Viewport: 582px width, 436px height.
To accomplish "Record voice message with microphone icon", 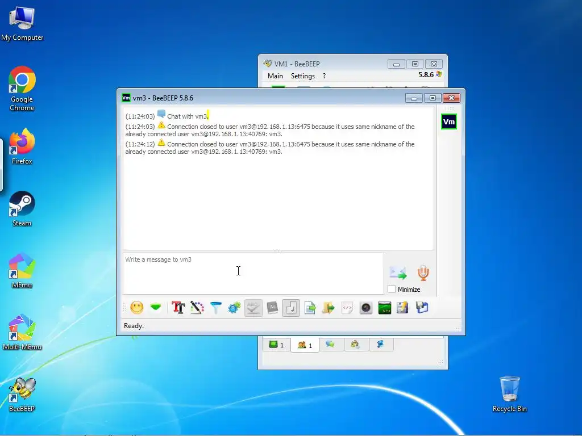I will (x=423, y=273).
